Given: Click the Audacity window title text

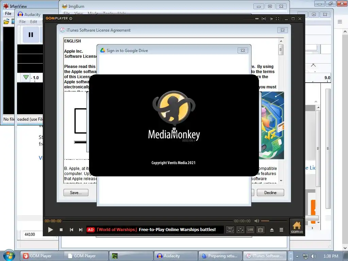Looking at the screenshot, I should [32, 14].
